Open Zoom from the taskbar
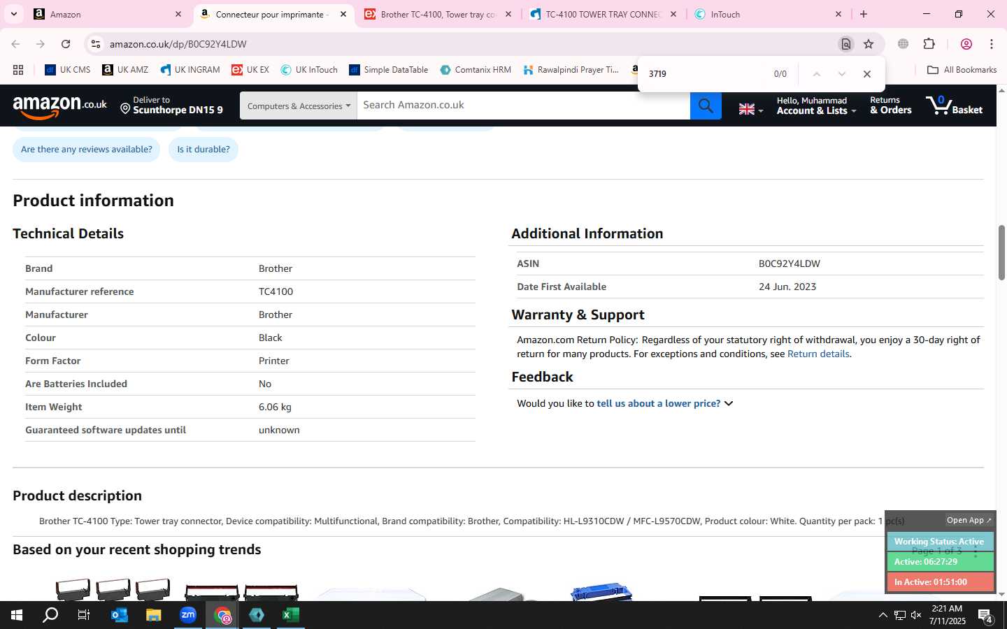 [187, 616]
